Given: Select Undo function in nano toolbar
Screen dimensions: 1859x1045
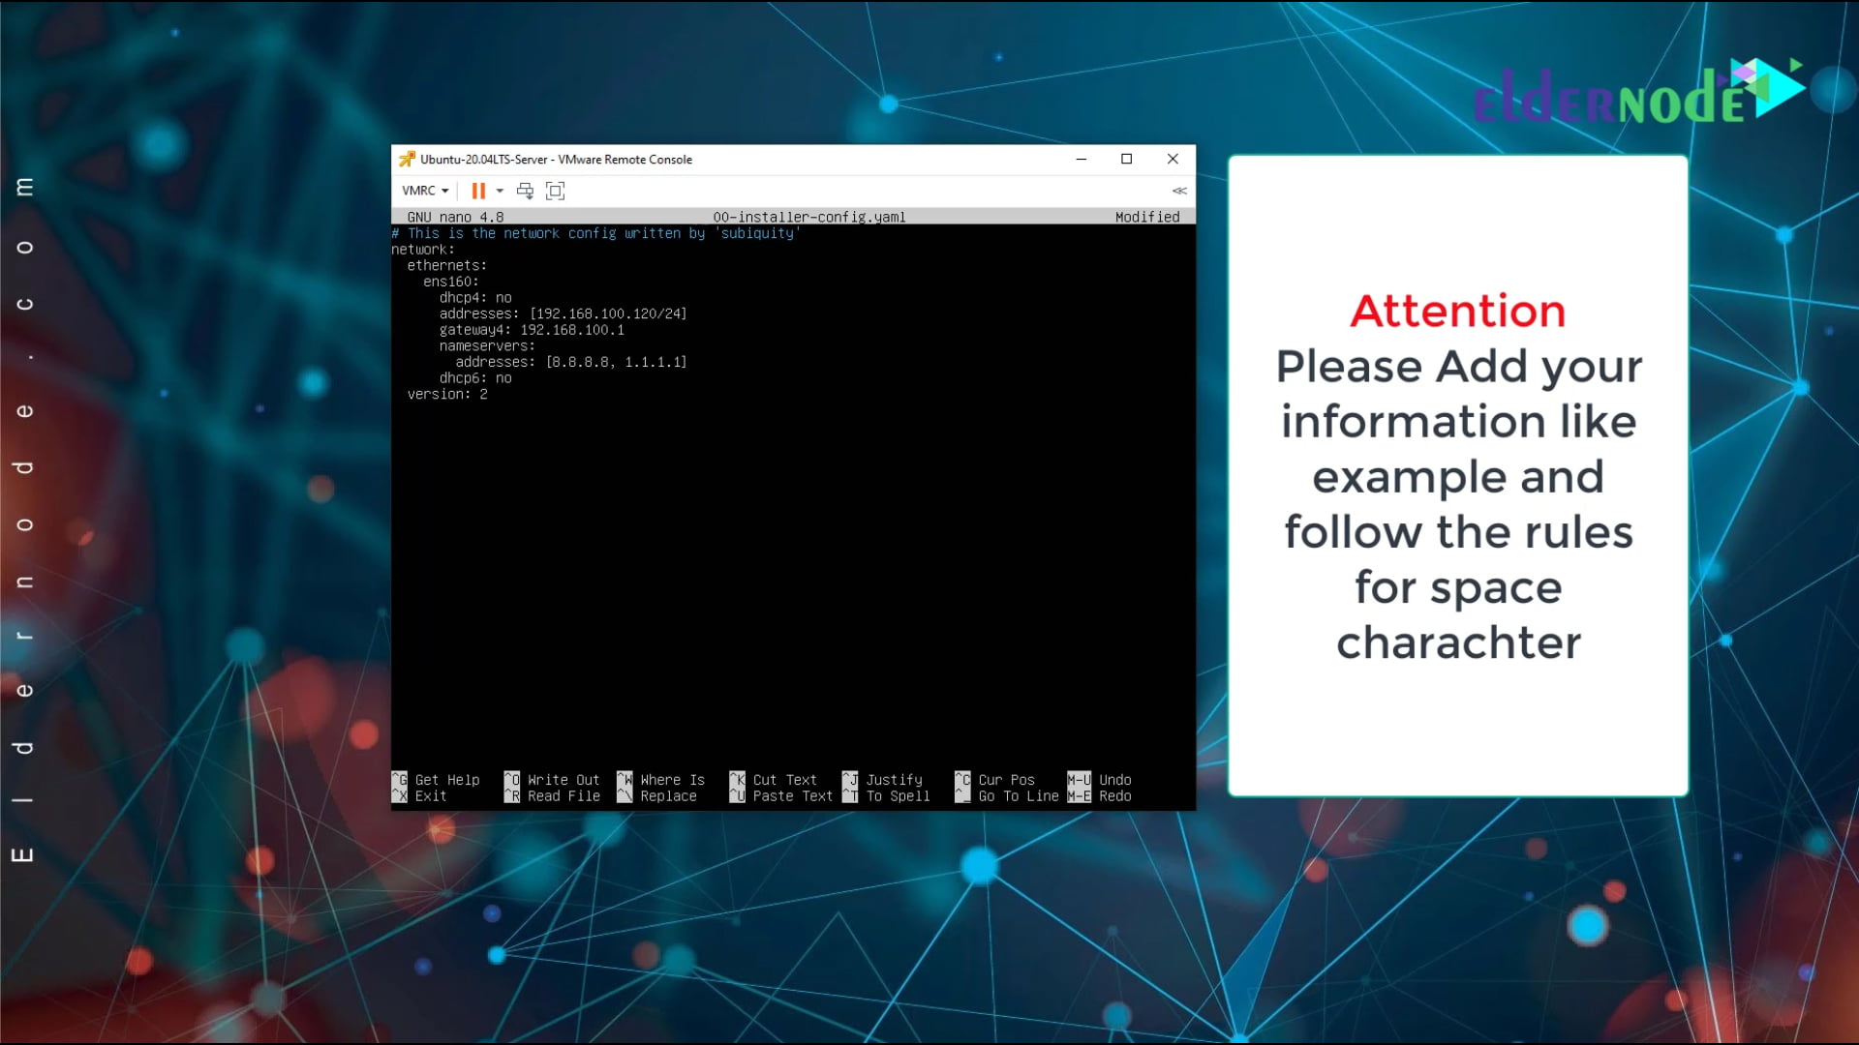Looking at the screenshot, I should click(1113, 780).
